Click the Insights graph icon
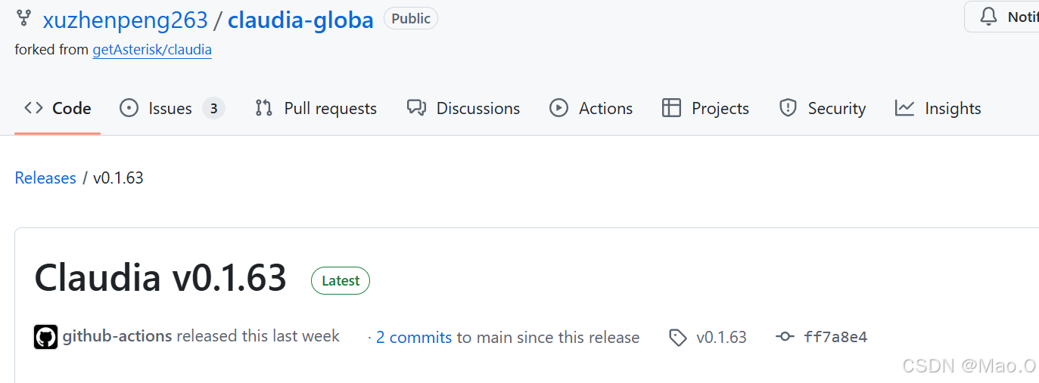The width and height of the screenshot is (1039, 383). (x=904, y=108)
